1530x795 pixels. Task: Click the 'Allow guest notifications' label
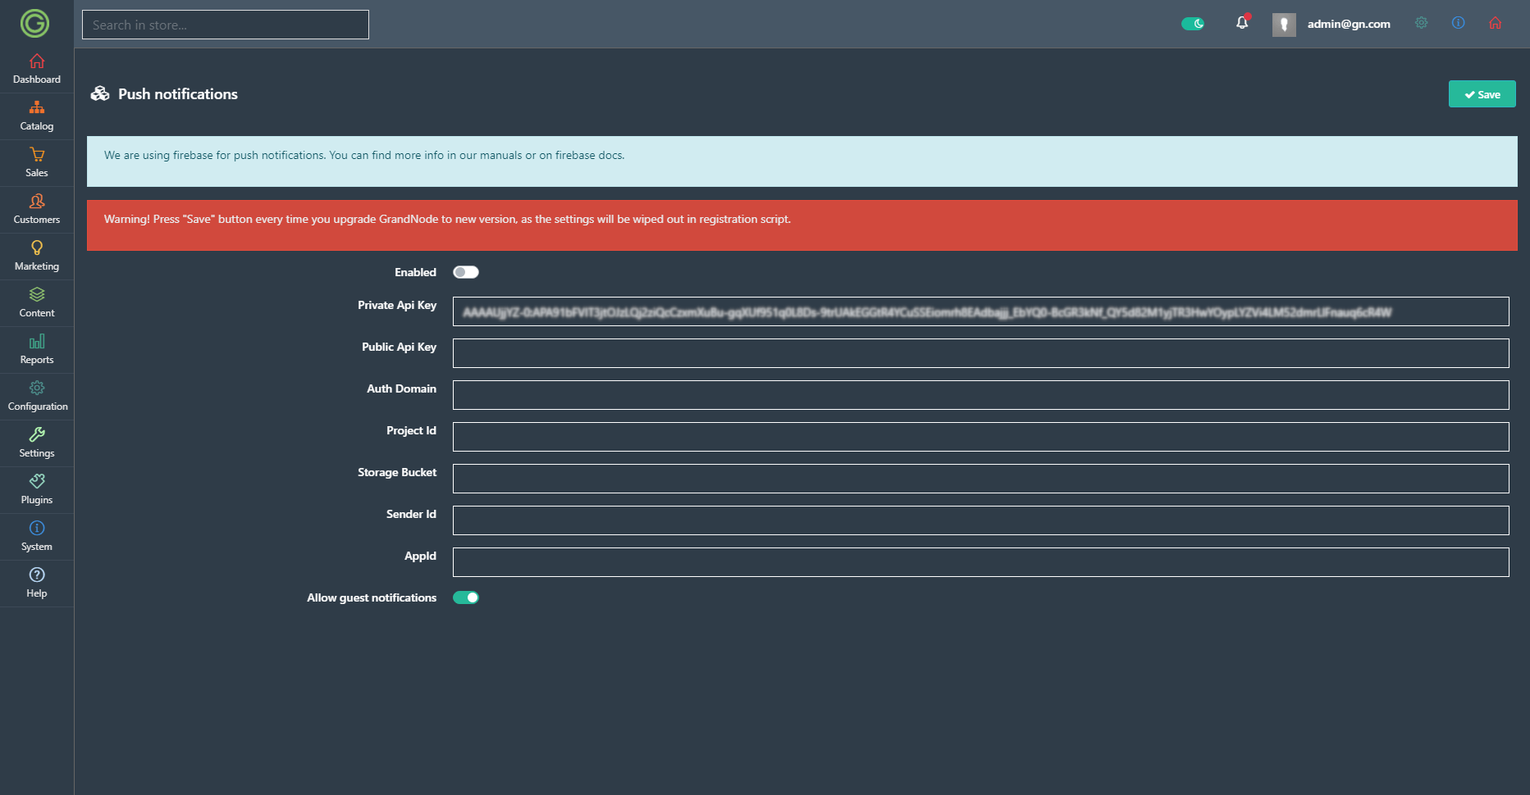(372, 597)
